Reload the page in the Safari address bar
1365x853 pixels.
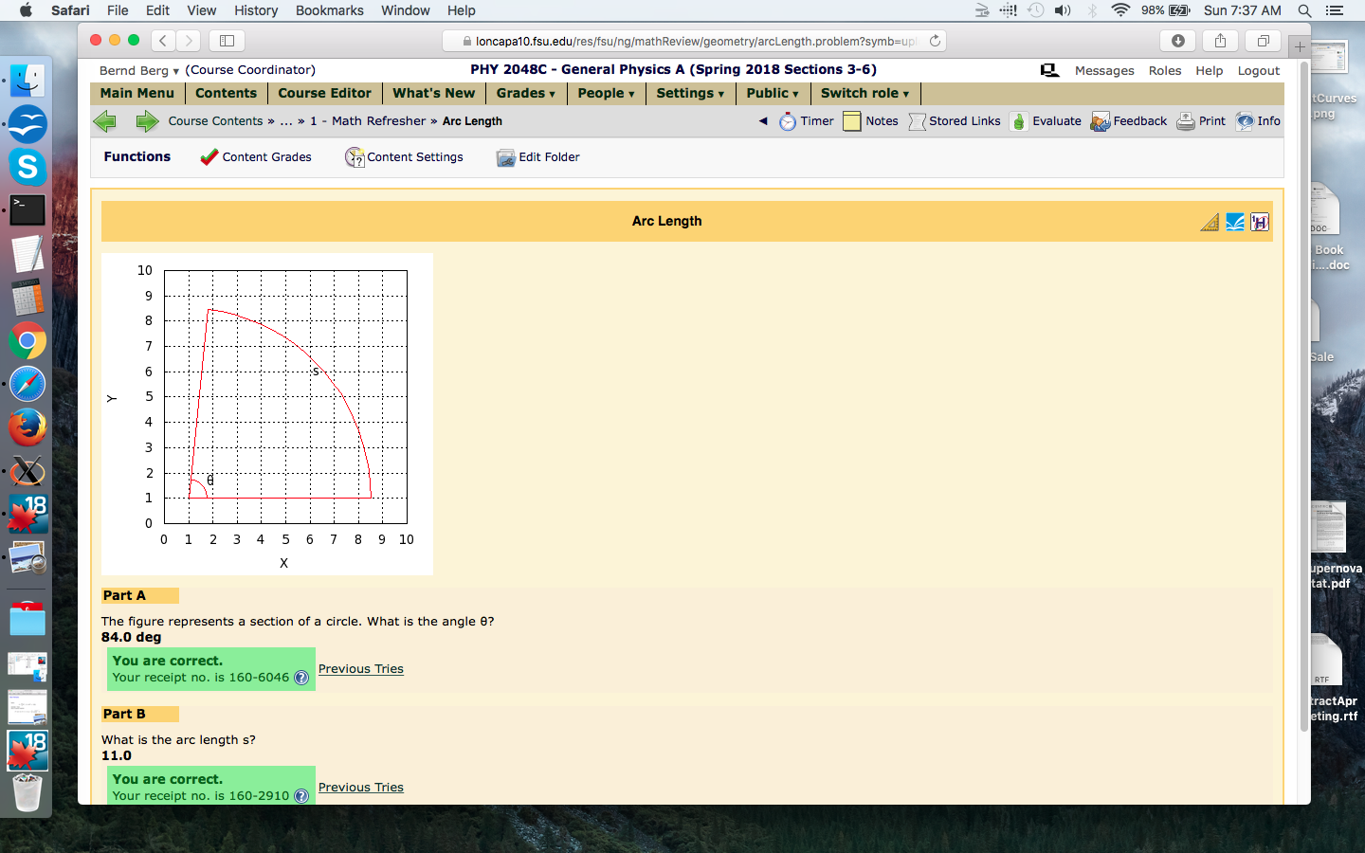point(935,41)
